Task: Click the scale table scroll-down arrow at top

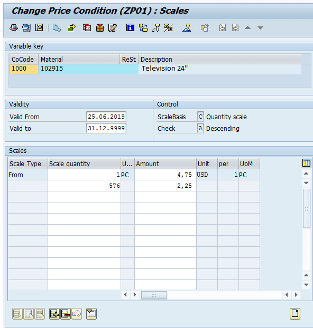Action: click(x=306, y=183)
